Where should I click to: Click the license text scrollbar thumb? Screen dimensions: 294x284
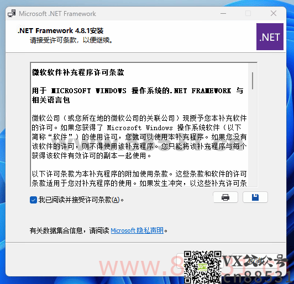(x=253, y=81)
